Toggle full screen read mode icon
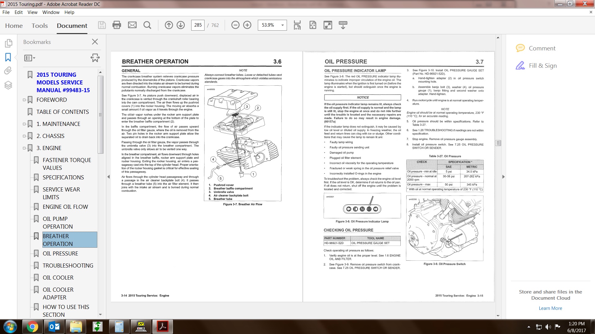This screenshot has width=595, height=334. (328, 25)
